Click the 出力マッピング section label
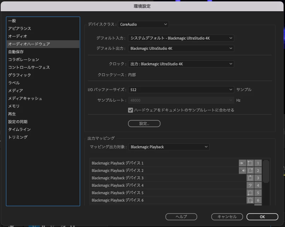285x227 pixels. (x=101, y=138)
